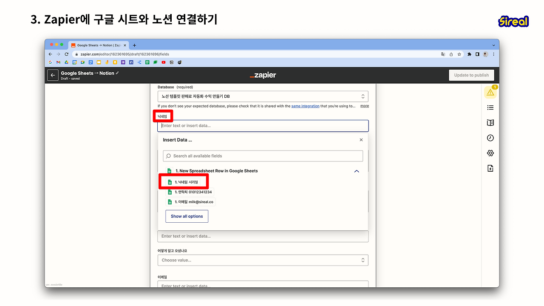Select the 연락처 01012341234 data field
This screenshot has width=544, height=306.
(x=190, y=192)
